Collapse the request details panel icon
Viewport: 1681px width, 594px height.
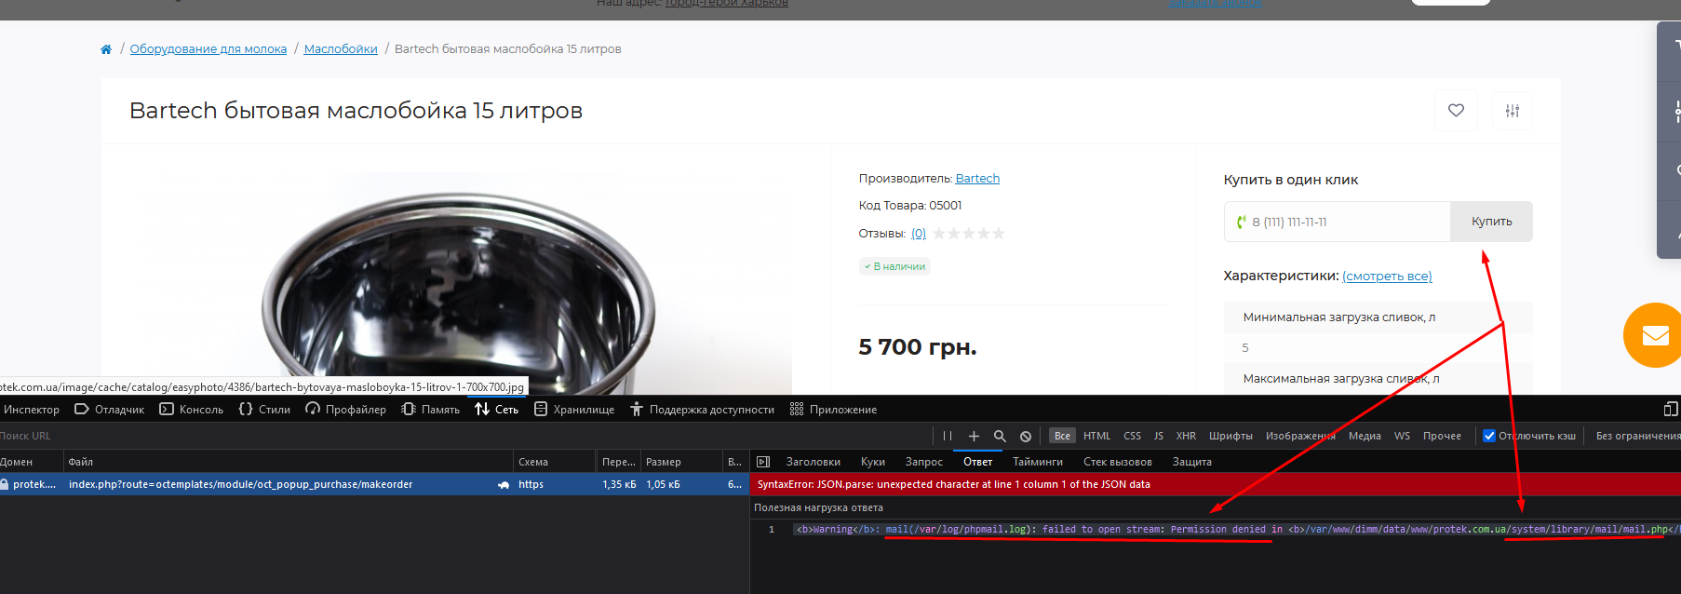click(763, 462)
